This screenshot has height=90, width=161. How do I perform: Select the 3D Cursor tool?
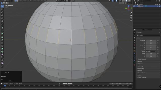pyautogui.click(x=2, y=9)
